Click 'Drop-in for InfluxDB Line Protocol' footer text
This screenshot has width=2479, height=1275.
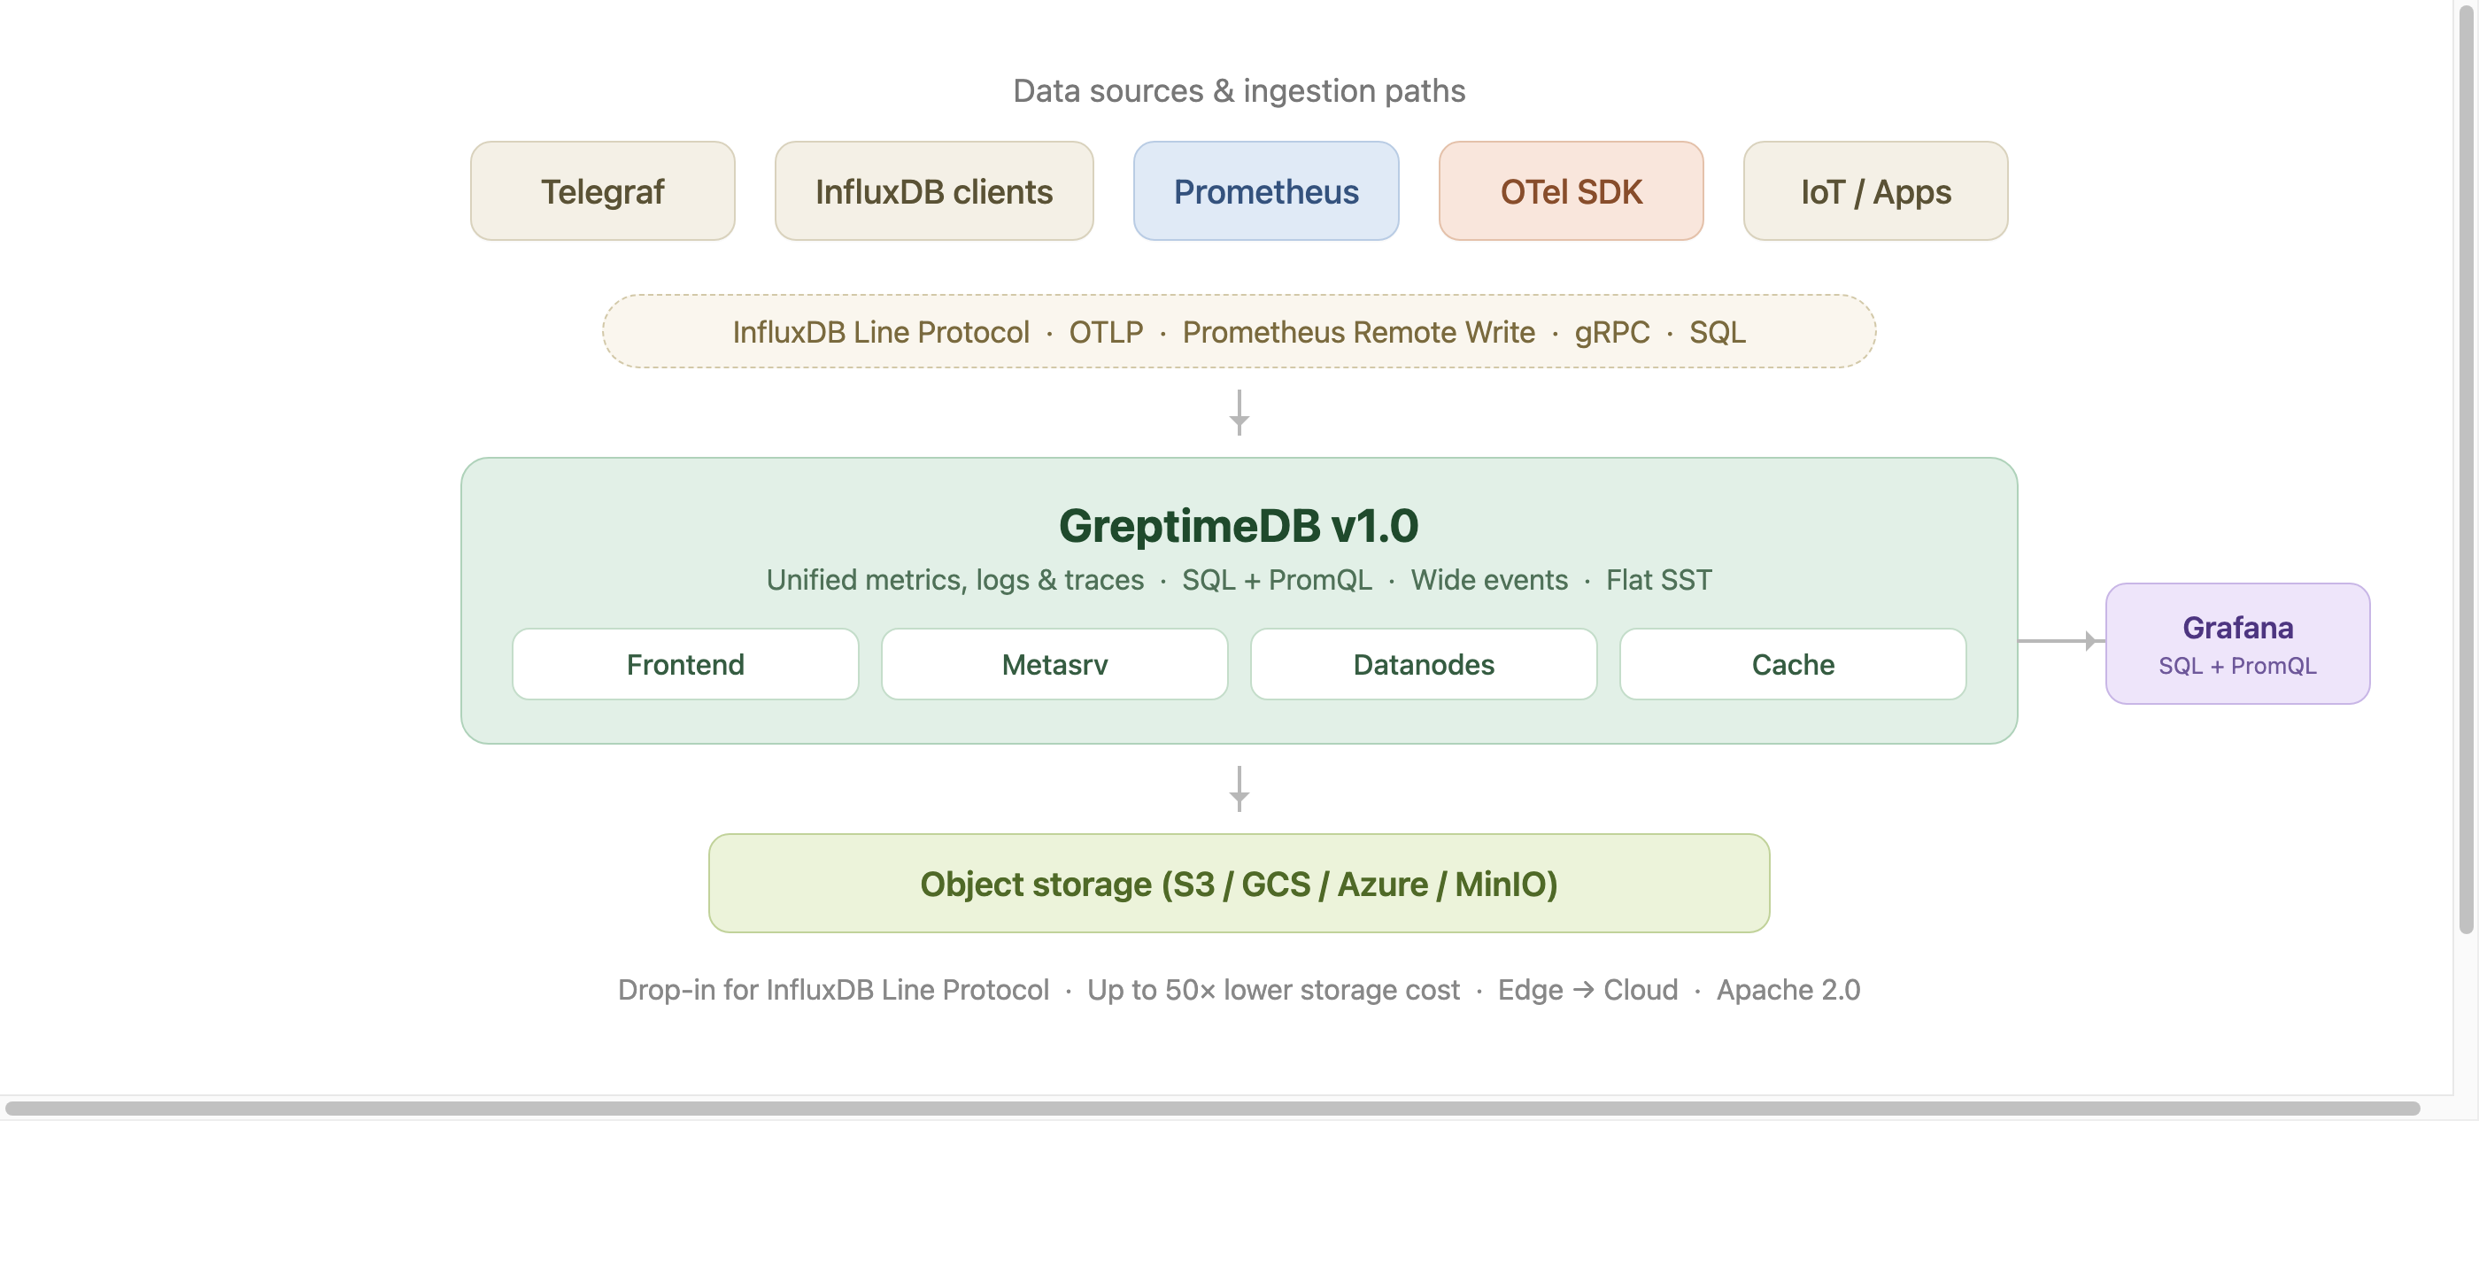[x=833, y=989]
